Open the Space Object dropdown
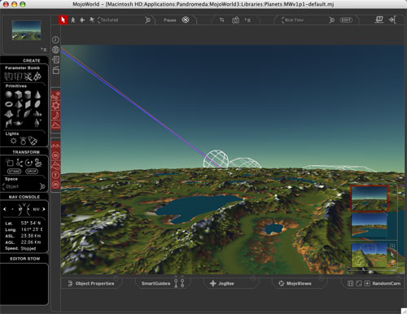407x314 pixels. point(24,186)
